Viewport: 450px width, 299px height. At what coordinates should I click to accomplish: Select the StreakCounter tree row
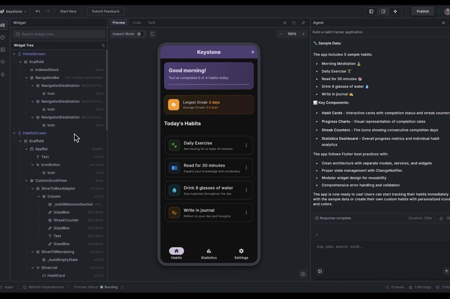tap(59, 220)
